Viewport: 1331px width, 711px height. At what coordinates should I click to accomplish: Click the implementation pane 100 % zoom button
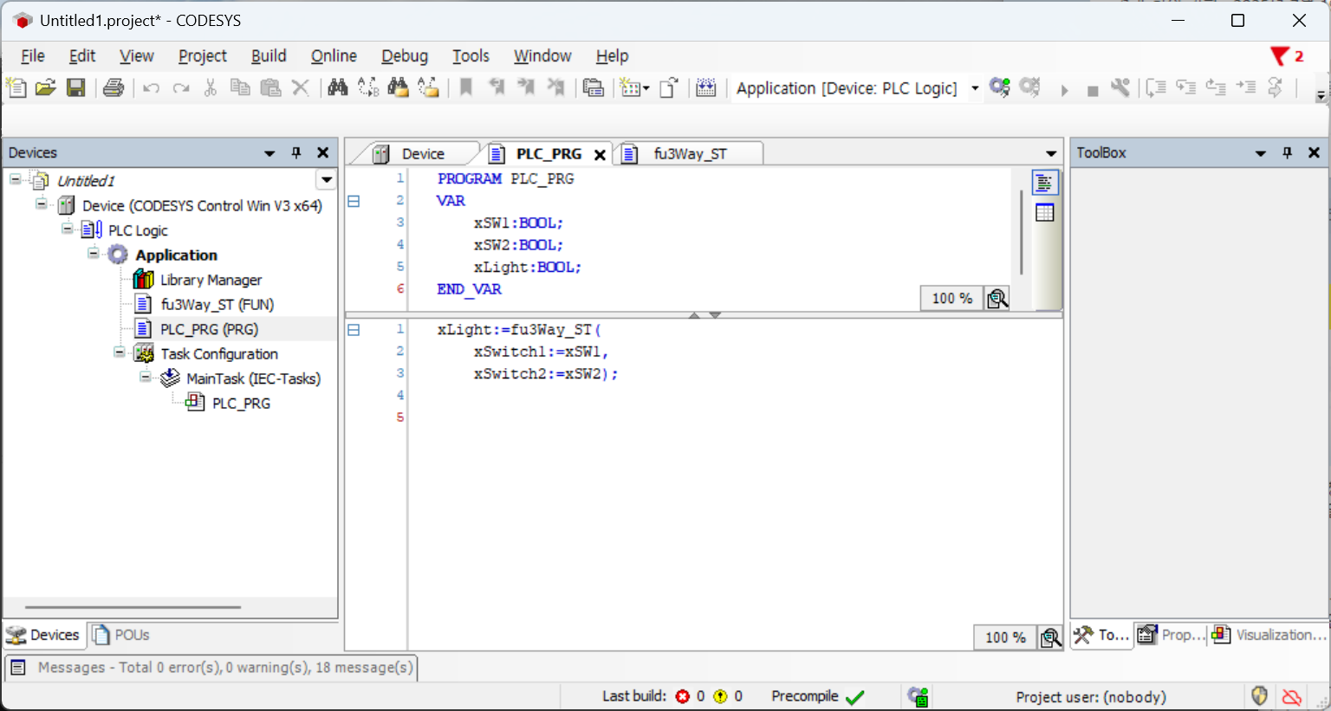tap(1005, 637)
